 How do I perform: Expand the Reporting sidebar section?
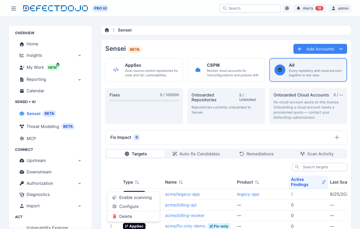click(x=50, y=79)
